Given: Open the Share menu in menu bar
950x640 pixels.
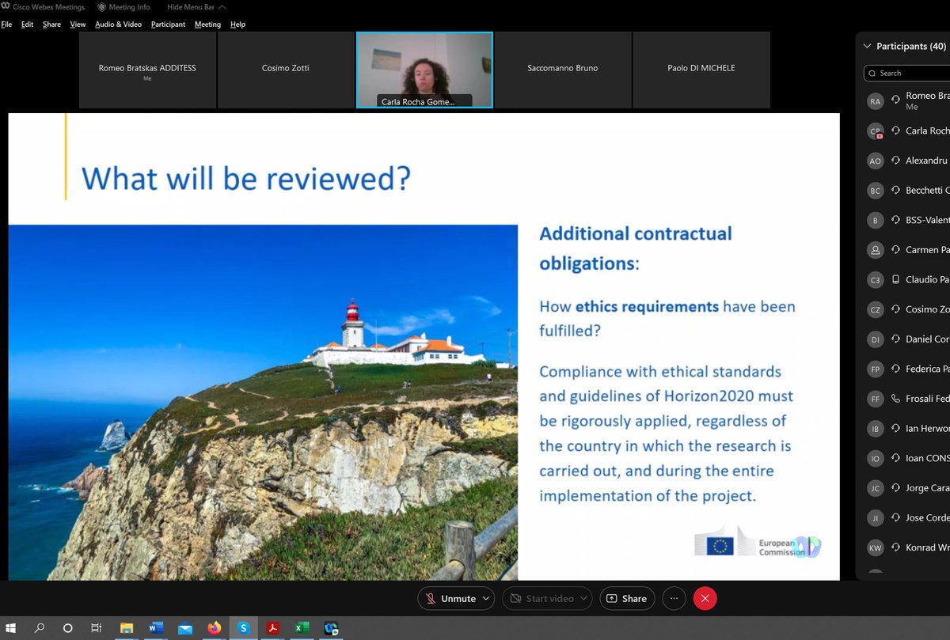Looking at the screenshot, I should 51,25.
